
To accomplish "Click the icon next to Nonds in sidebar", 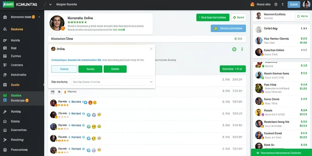I will click(5, 41).
